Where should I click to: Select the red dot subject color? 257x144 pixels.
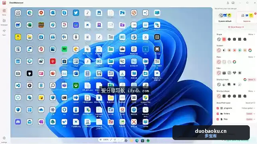click(x=234, y=50)
